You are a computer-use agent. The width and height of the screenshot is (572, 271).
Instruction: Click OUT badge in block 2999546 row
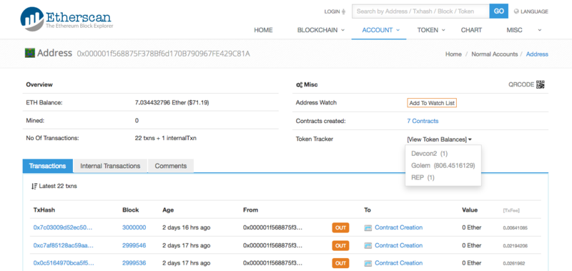coord(340,245)
